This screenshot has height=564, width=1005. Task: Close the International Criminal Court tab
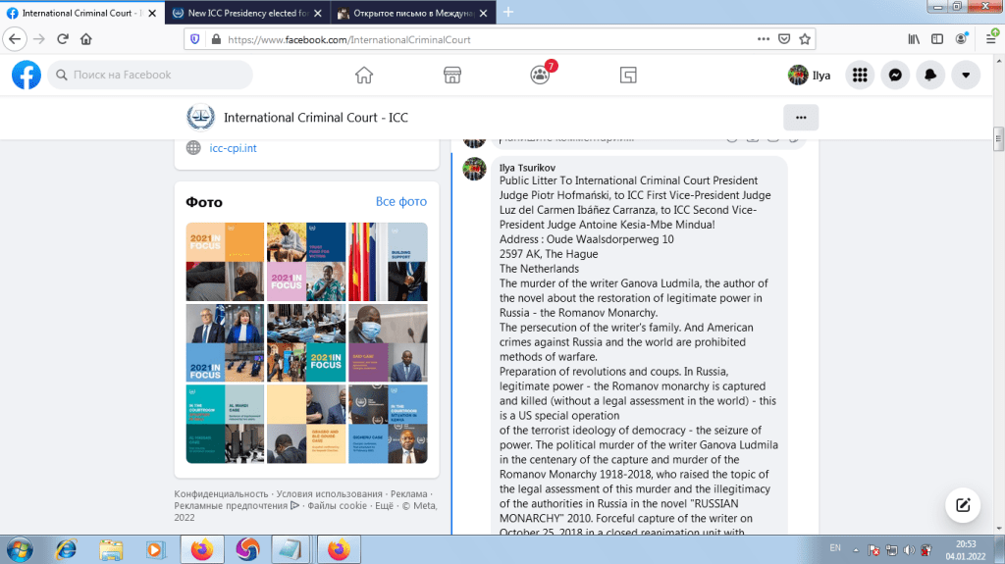point(152,13)
